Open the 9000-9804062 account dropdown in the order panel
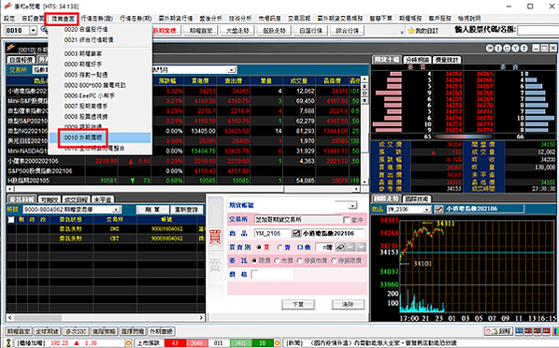 [x=116, y=210]
